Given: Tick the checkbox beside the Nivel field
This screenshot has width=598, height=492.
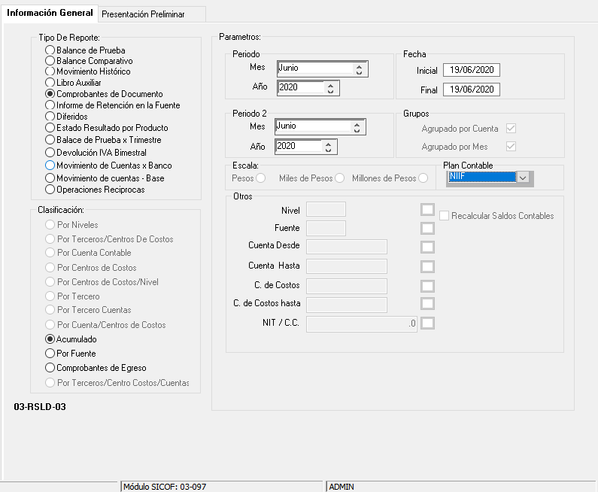Looking at the screenshot, I should 427,209.
